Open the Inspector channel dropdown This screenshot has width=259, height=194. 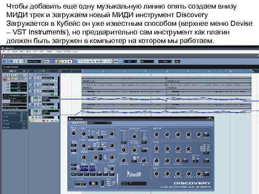tap(19, 101)
